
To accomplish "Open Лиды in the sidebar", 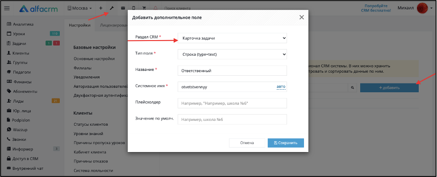I will click(x=18, y=101).
